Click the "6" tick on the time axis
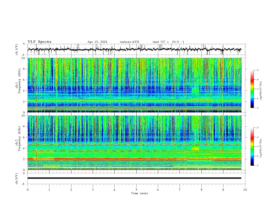 [x=158, y=190]
